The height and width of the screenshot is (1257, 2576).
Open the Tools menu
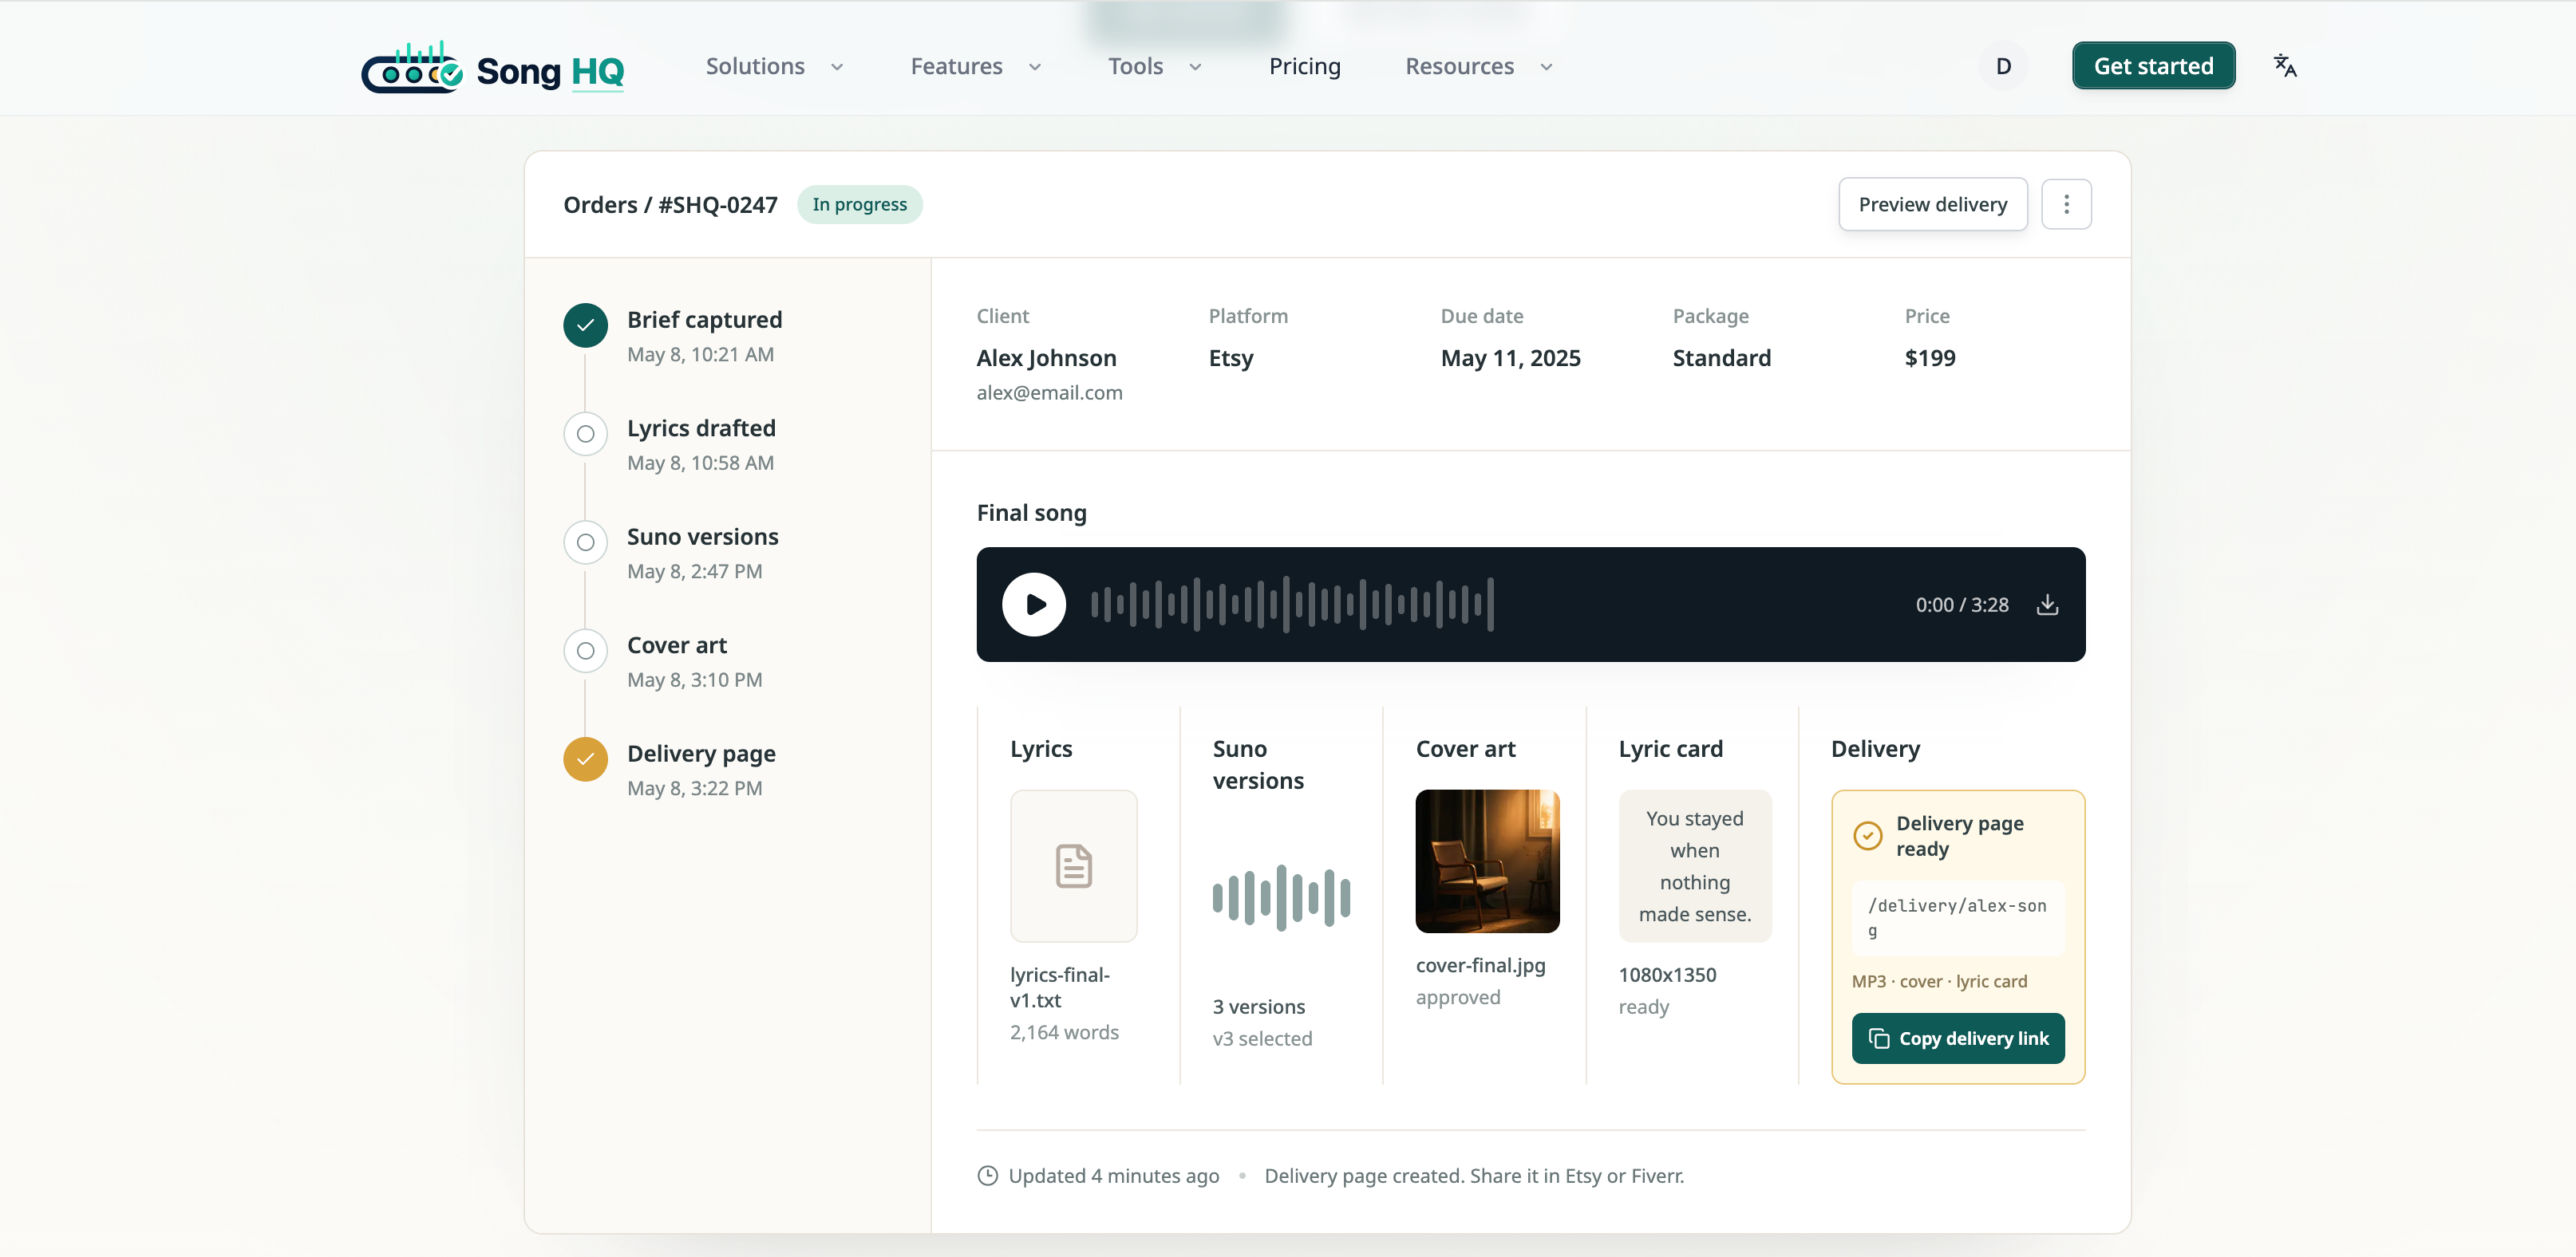click(1155, 66)
